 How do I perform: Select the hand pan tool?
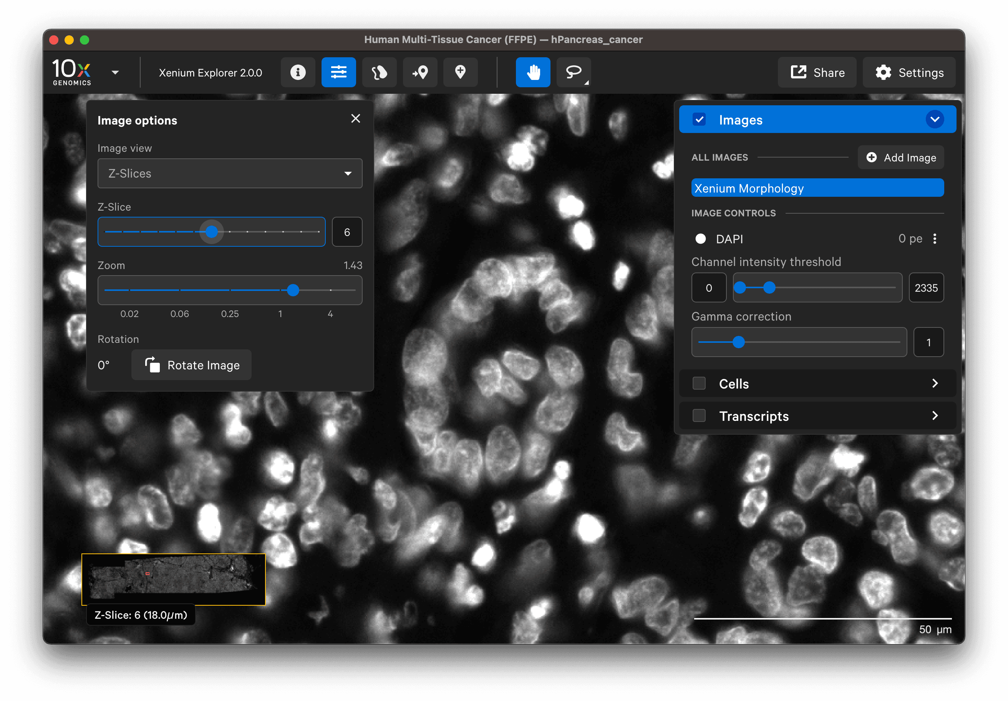pos(533,72)
